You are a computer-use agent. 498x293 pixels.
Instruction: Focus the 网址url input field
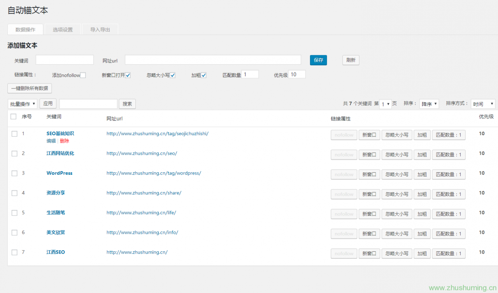click(x=213, y=60)
